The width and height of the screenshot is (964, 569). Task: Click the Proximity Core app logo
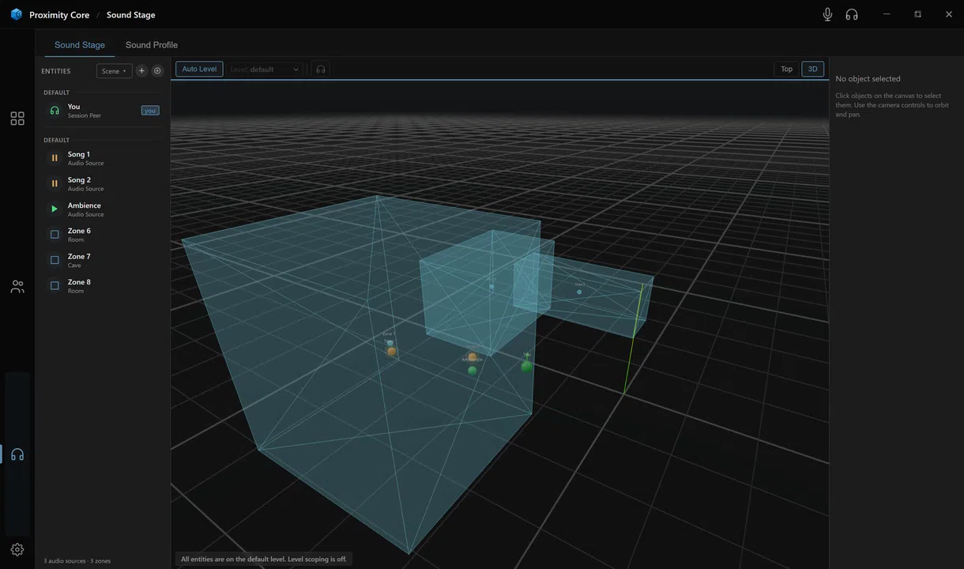pyautogui.click(x=16, y=14)
